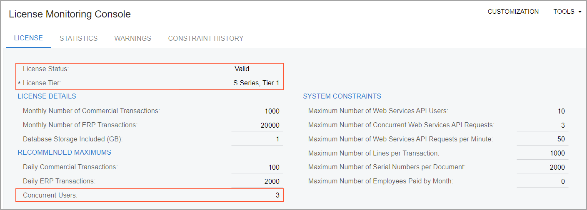Image resolution: width=587 pixels, height=210 pixels.
Task: Switch to the Statistics tab
Action: click(x=78, y=38)
